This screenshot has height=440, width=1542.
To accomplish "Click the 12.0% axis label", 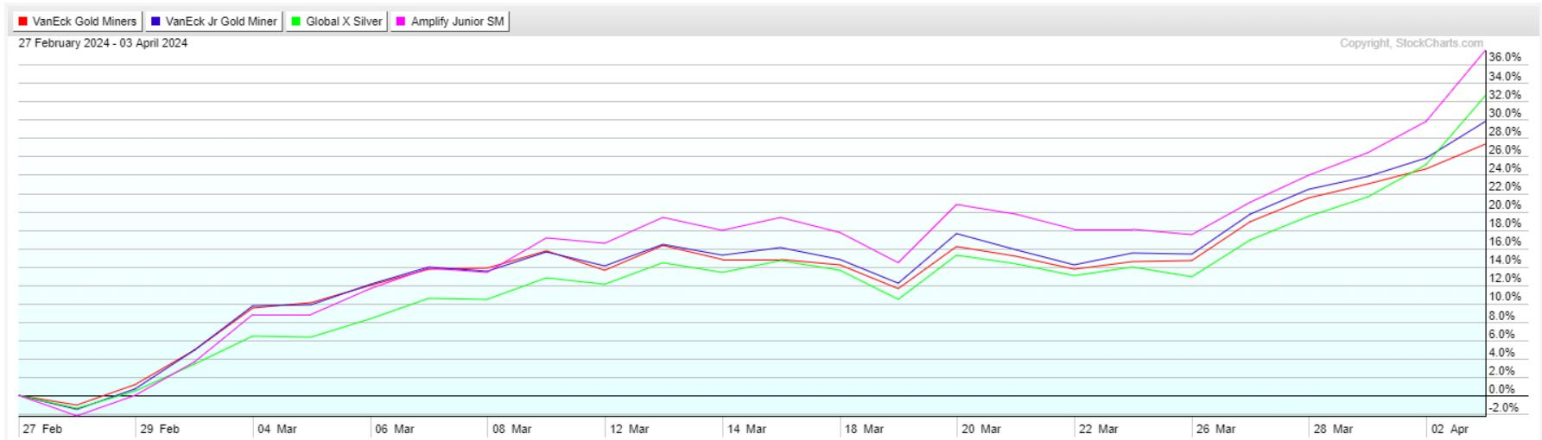I will coord(1506,279).
